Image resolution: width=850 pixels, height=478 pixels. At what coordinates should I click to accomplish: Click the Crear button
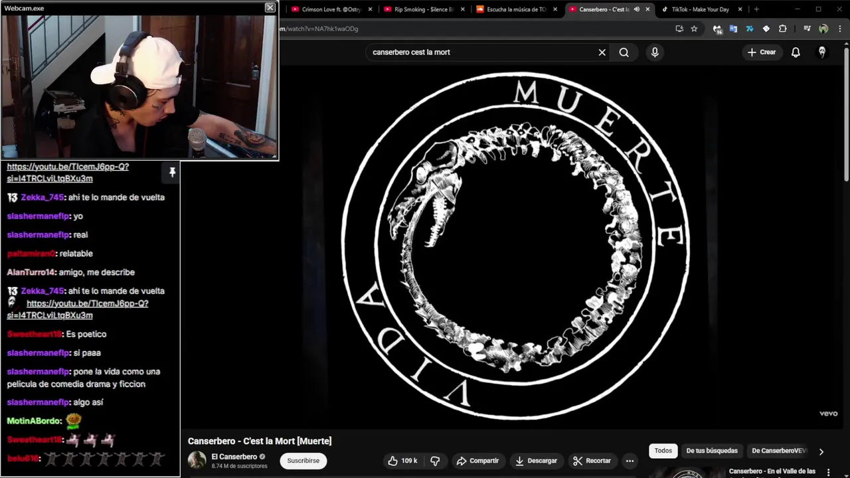coord(761,52)
